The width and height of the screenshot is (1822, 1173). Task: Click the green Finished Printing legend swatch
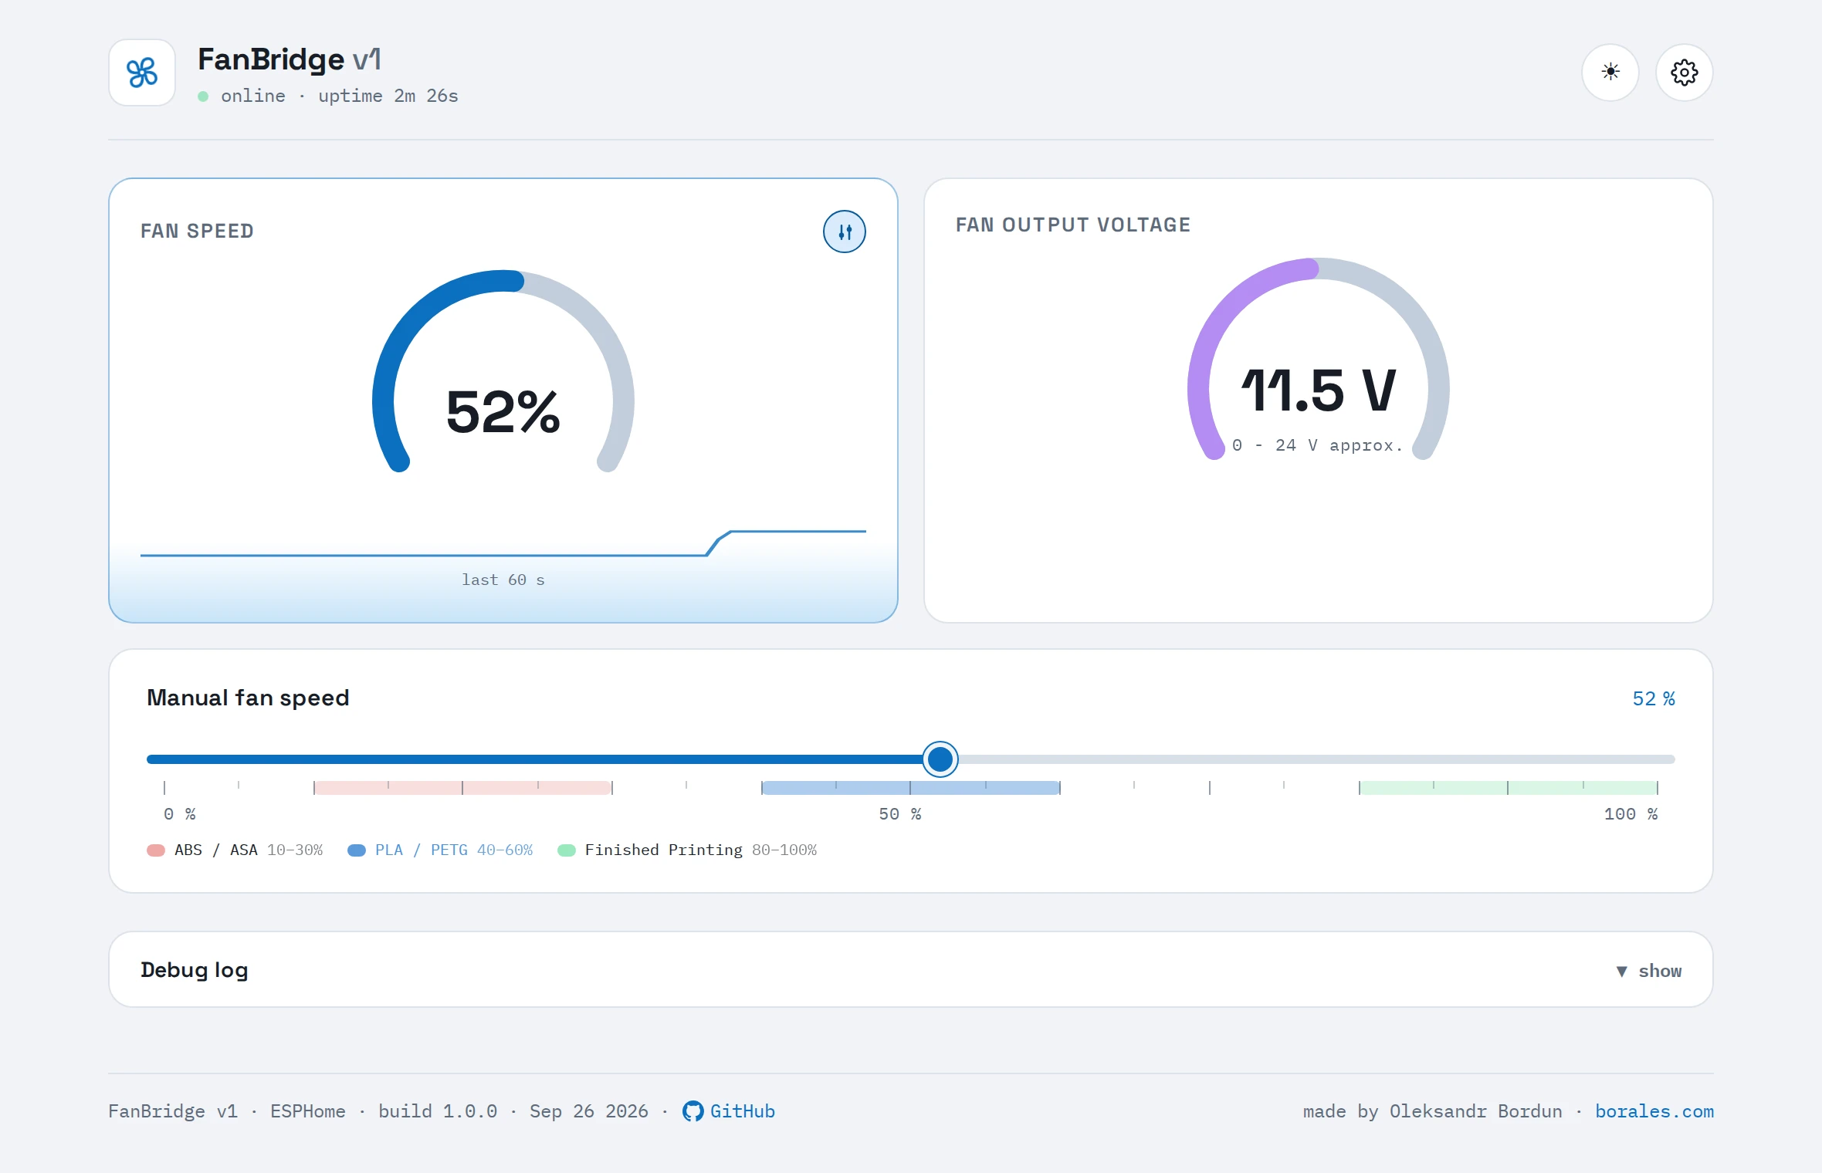point(567,850)
